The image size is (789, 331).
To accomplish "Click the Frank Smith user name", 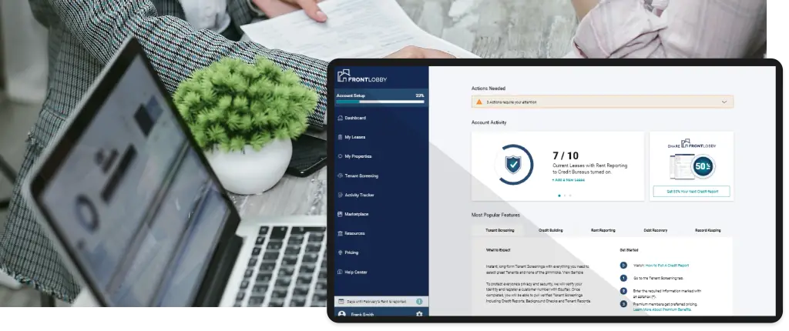I will pos(362,314).
